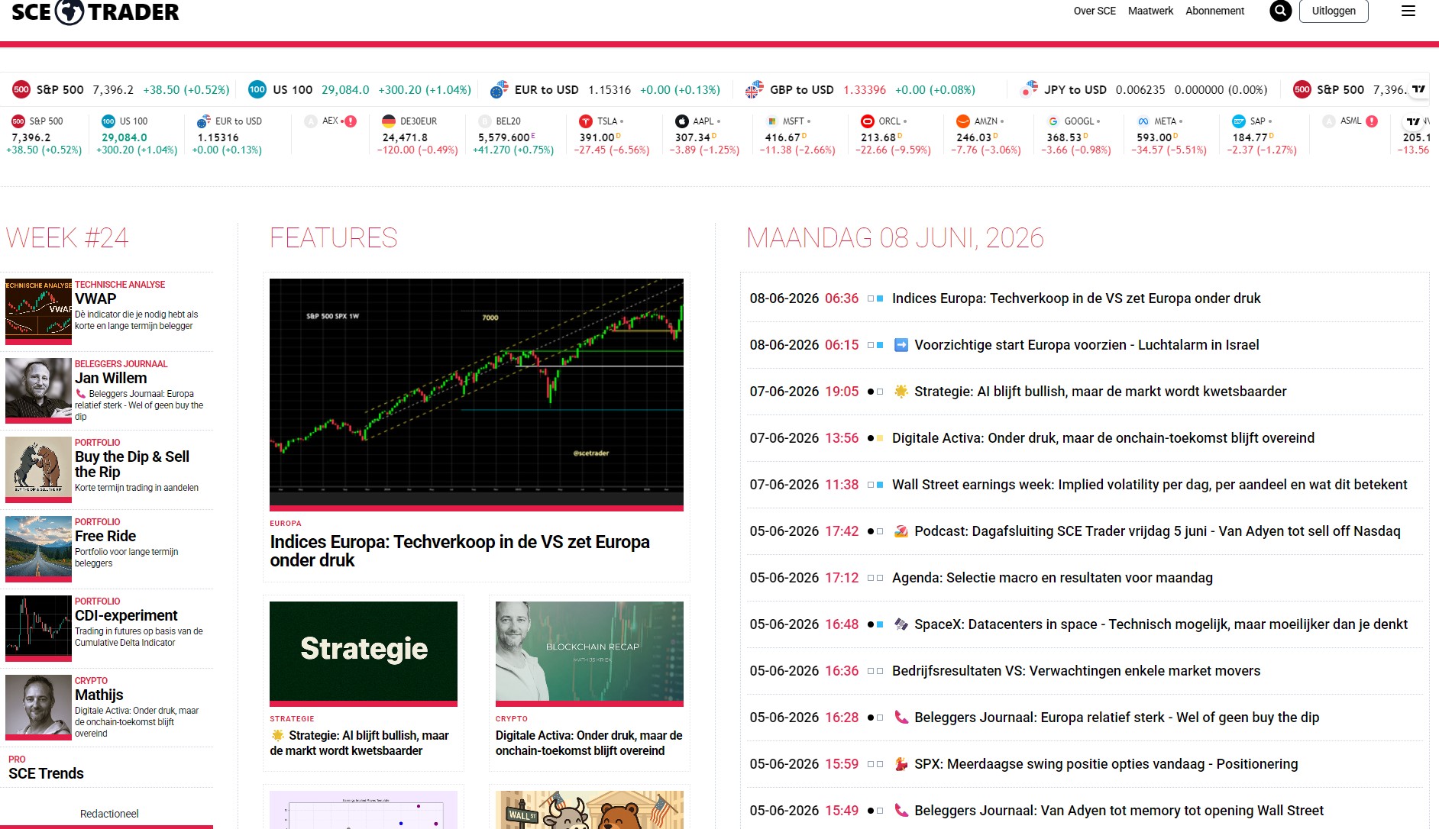
Task: Open SpaceX Datacenters in space headline
Action: (1161, 624)
